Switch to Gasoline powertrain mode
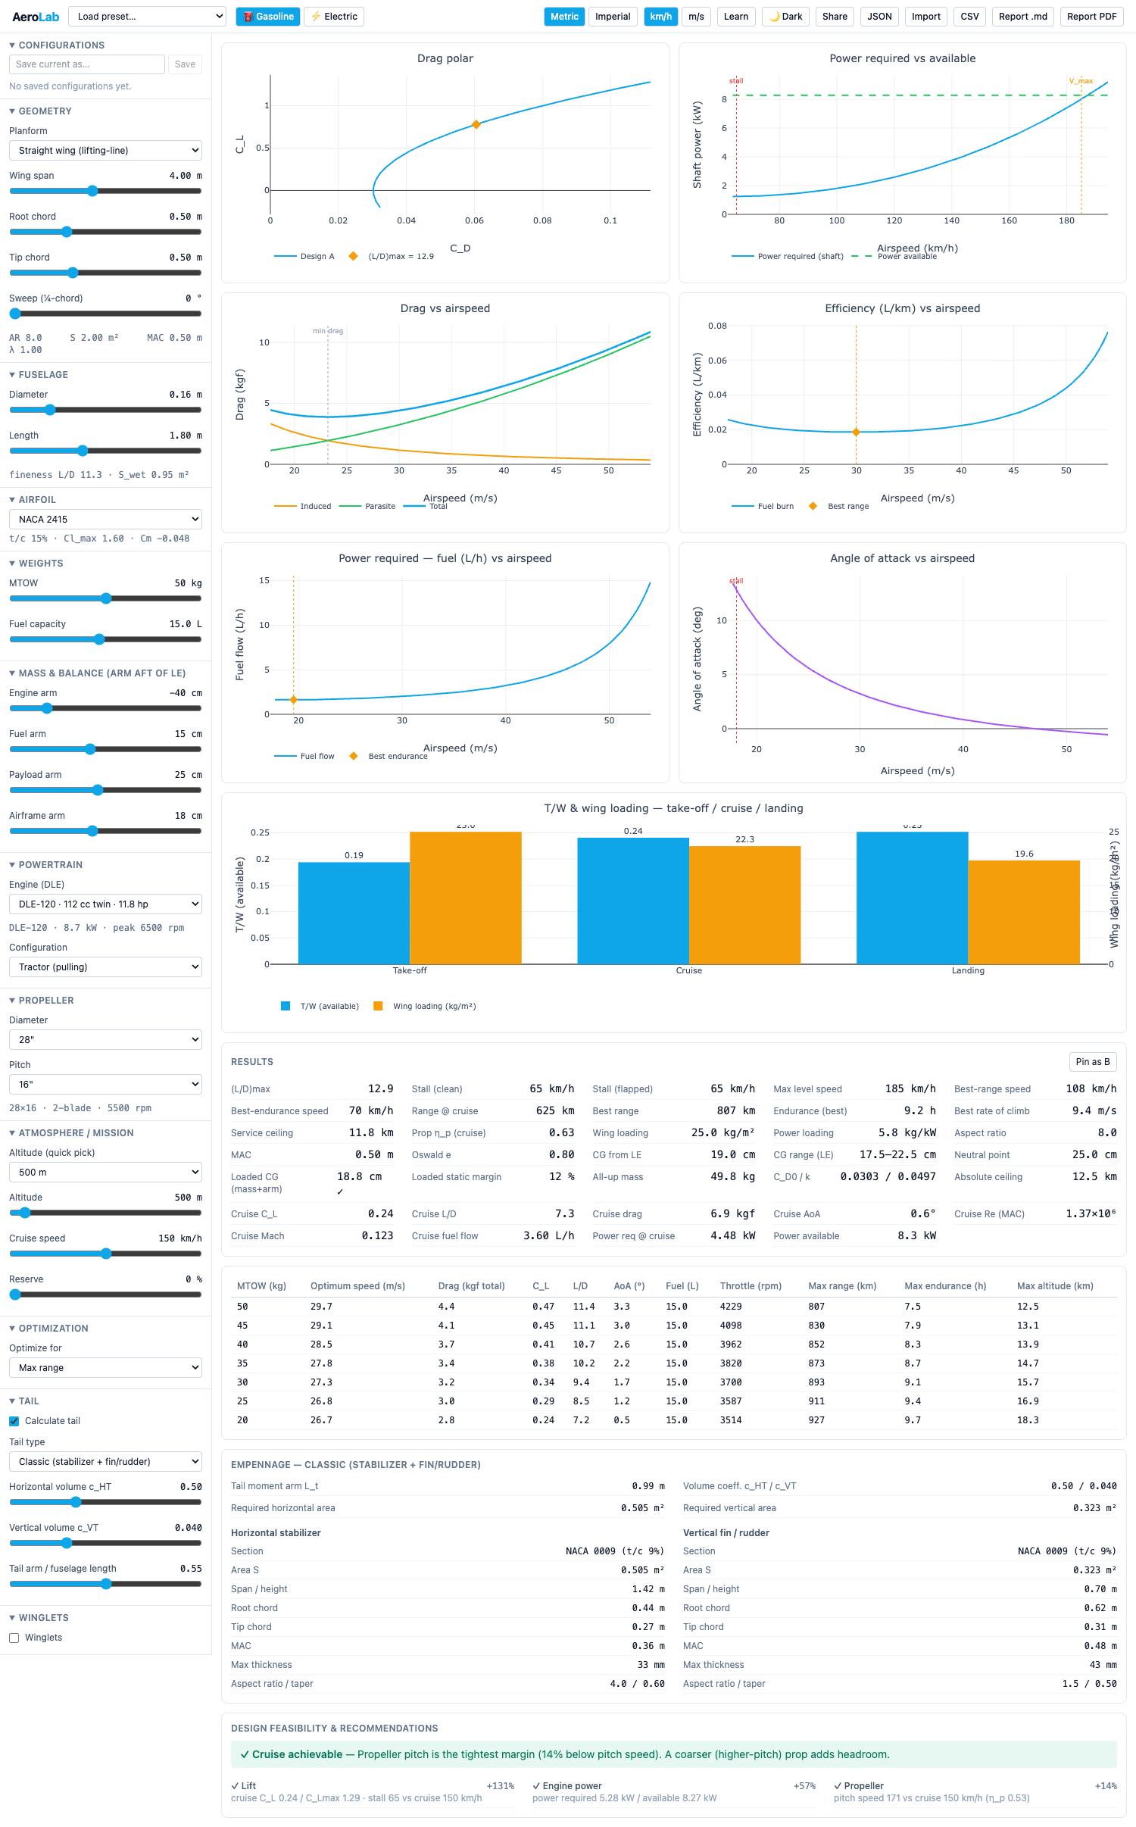 [x=268, y=17]
